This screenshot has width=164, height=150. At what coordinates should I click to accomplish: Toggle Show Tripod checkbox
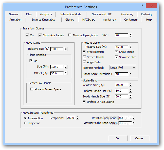point(116,52)
